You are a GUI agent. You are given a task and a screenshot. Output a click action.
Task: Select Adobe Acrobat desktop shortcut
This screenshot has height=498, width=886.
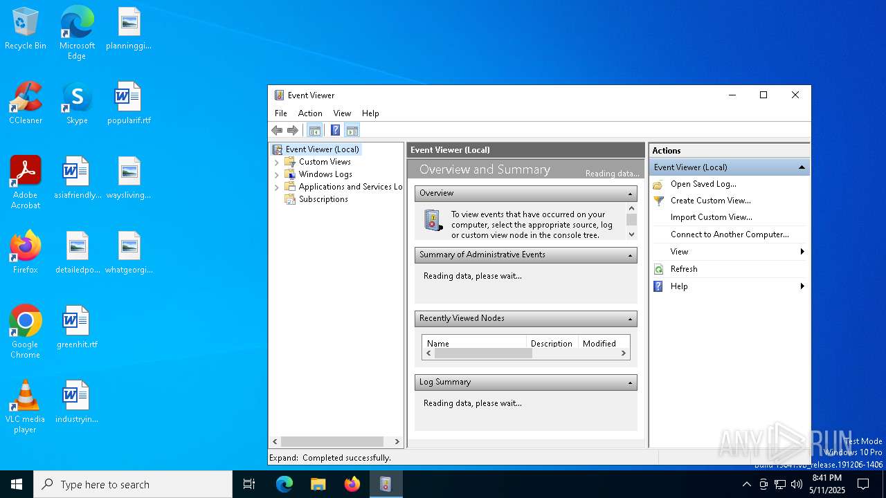click(x=26, y=183)
